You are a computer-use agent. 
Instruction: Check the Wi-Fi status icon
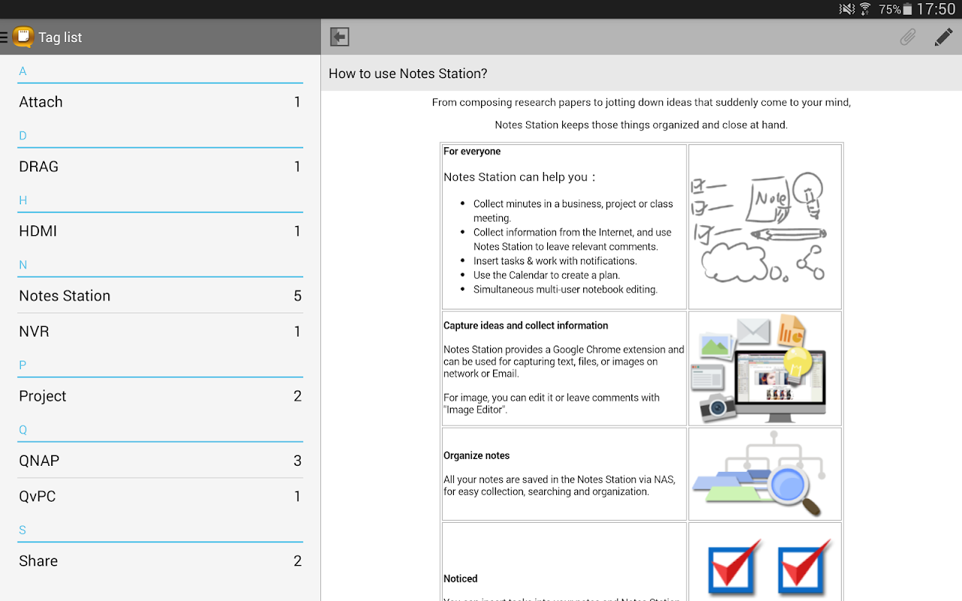865,9
